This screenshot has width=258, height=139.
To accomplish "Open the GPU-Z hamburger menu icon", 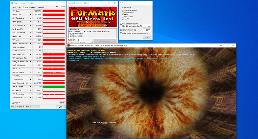I will [64, 7].
